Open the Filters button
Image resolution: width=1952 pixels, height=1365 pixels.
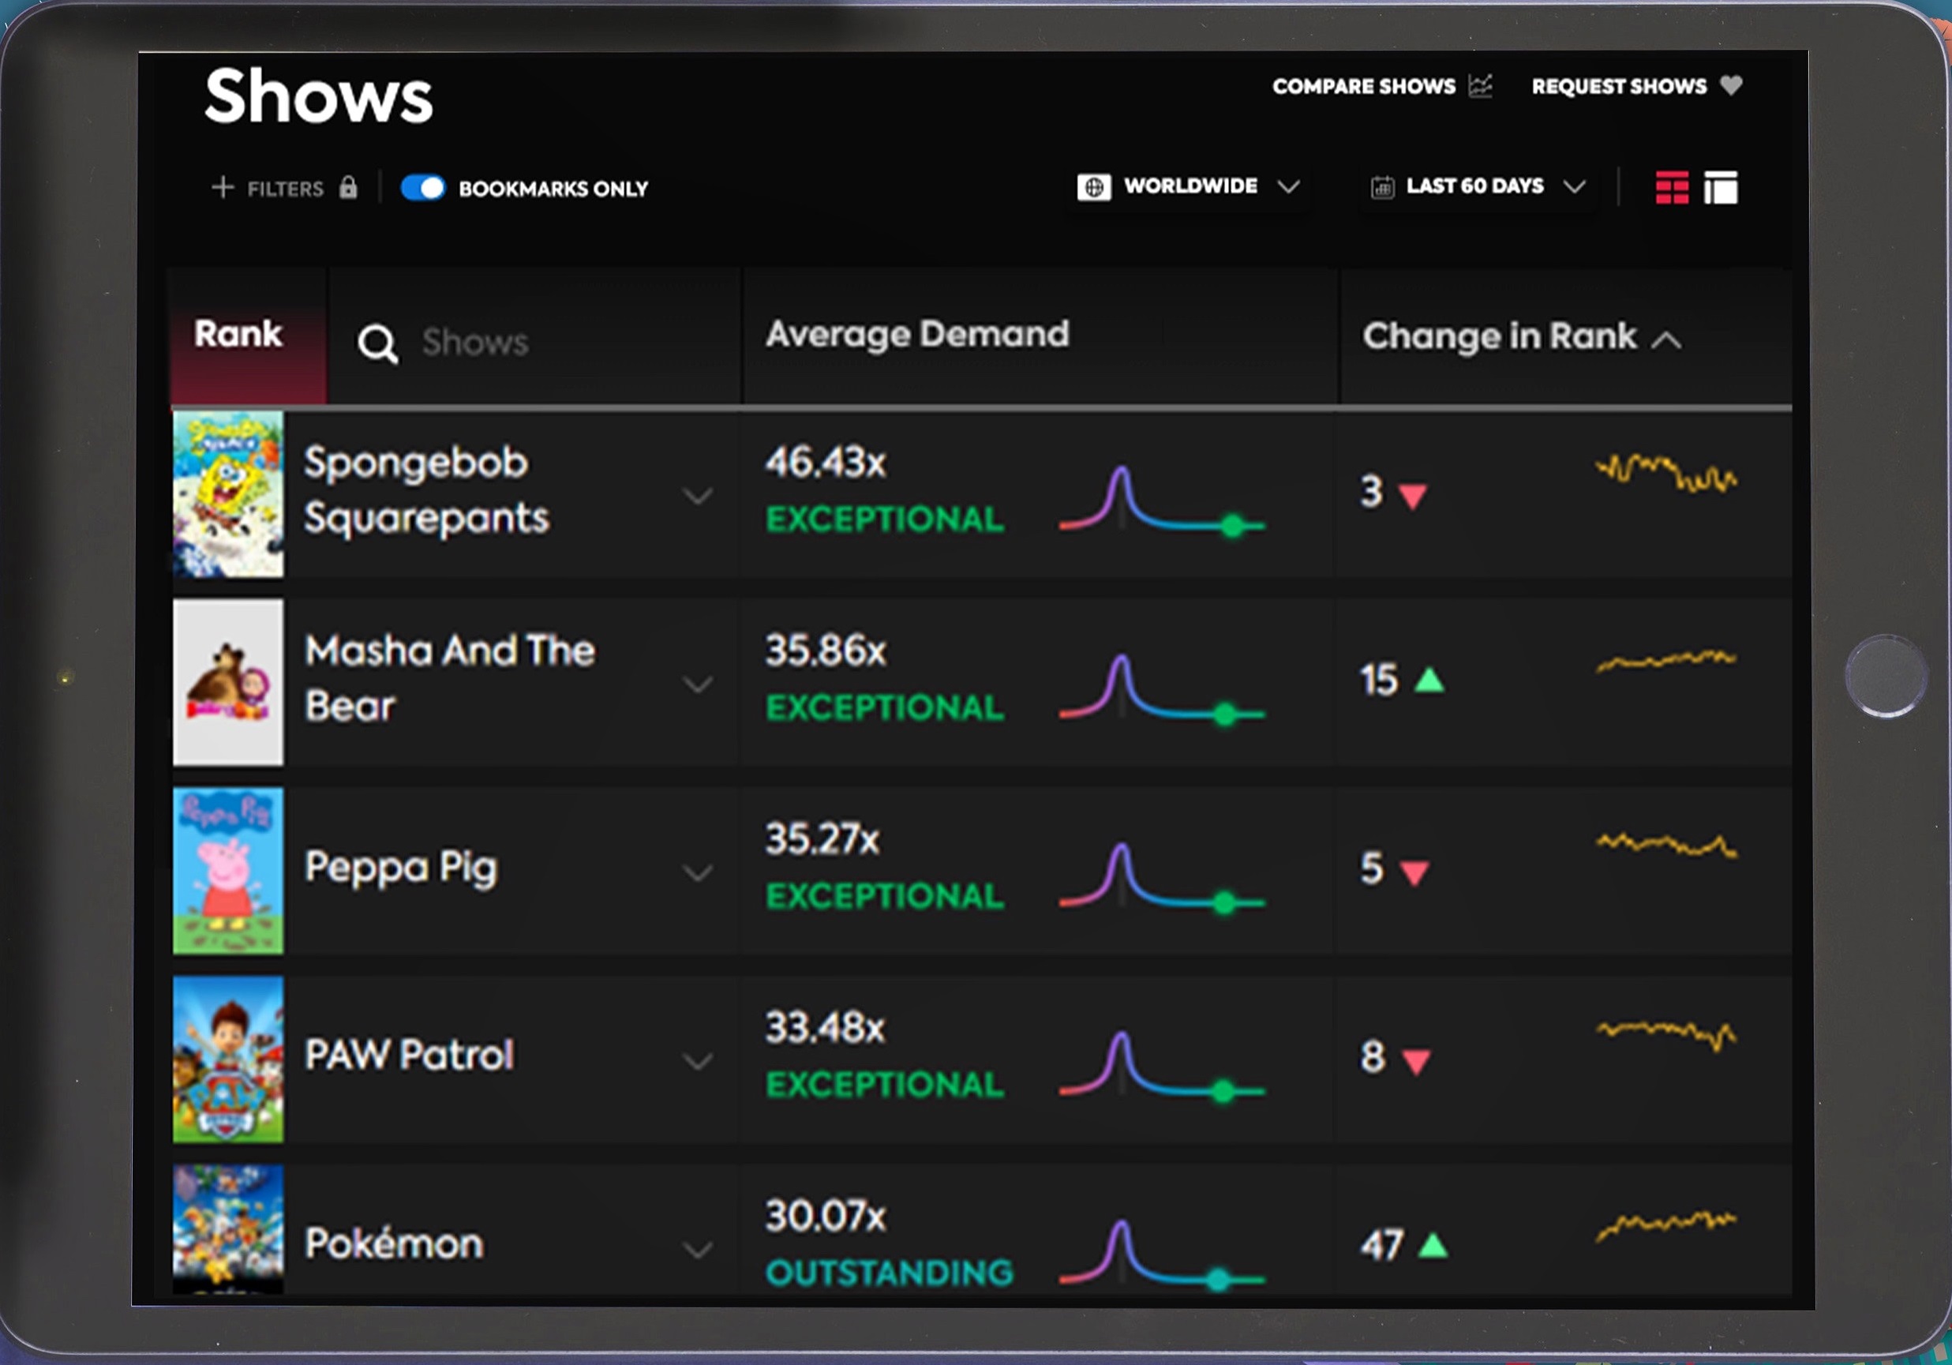[285, 188]
